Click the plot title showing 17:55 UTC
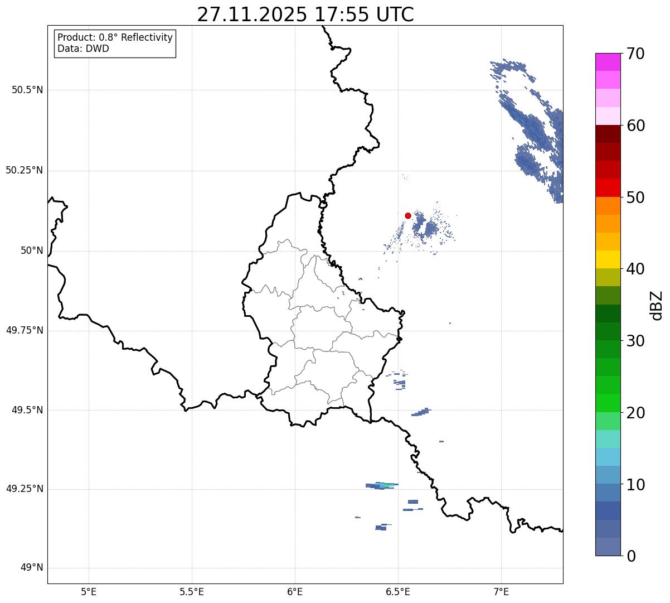 coord(305,14)
